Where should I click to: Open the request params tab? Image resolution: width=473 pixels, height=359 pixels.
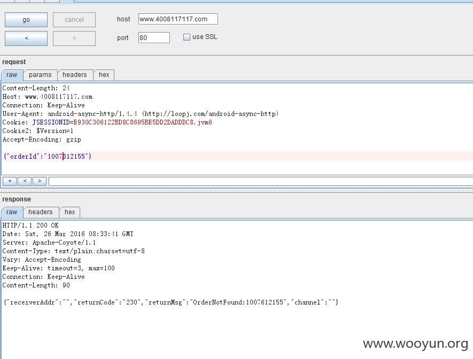coord(40,75)
